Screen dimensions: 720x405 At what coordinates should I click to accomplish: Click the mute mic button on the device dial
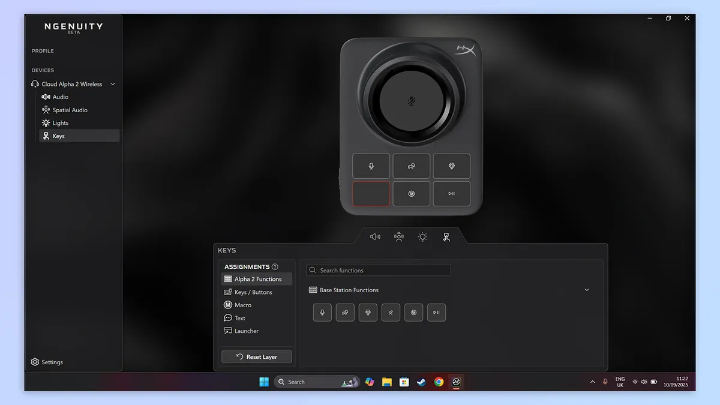[x=412, y=101]
